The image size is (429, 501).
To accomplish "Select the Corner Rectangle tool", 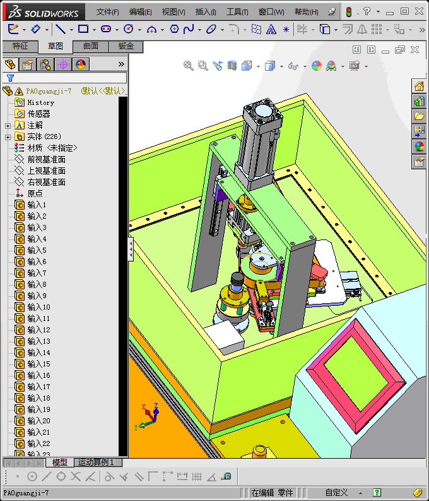I will 83,30.
